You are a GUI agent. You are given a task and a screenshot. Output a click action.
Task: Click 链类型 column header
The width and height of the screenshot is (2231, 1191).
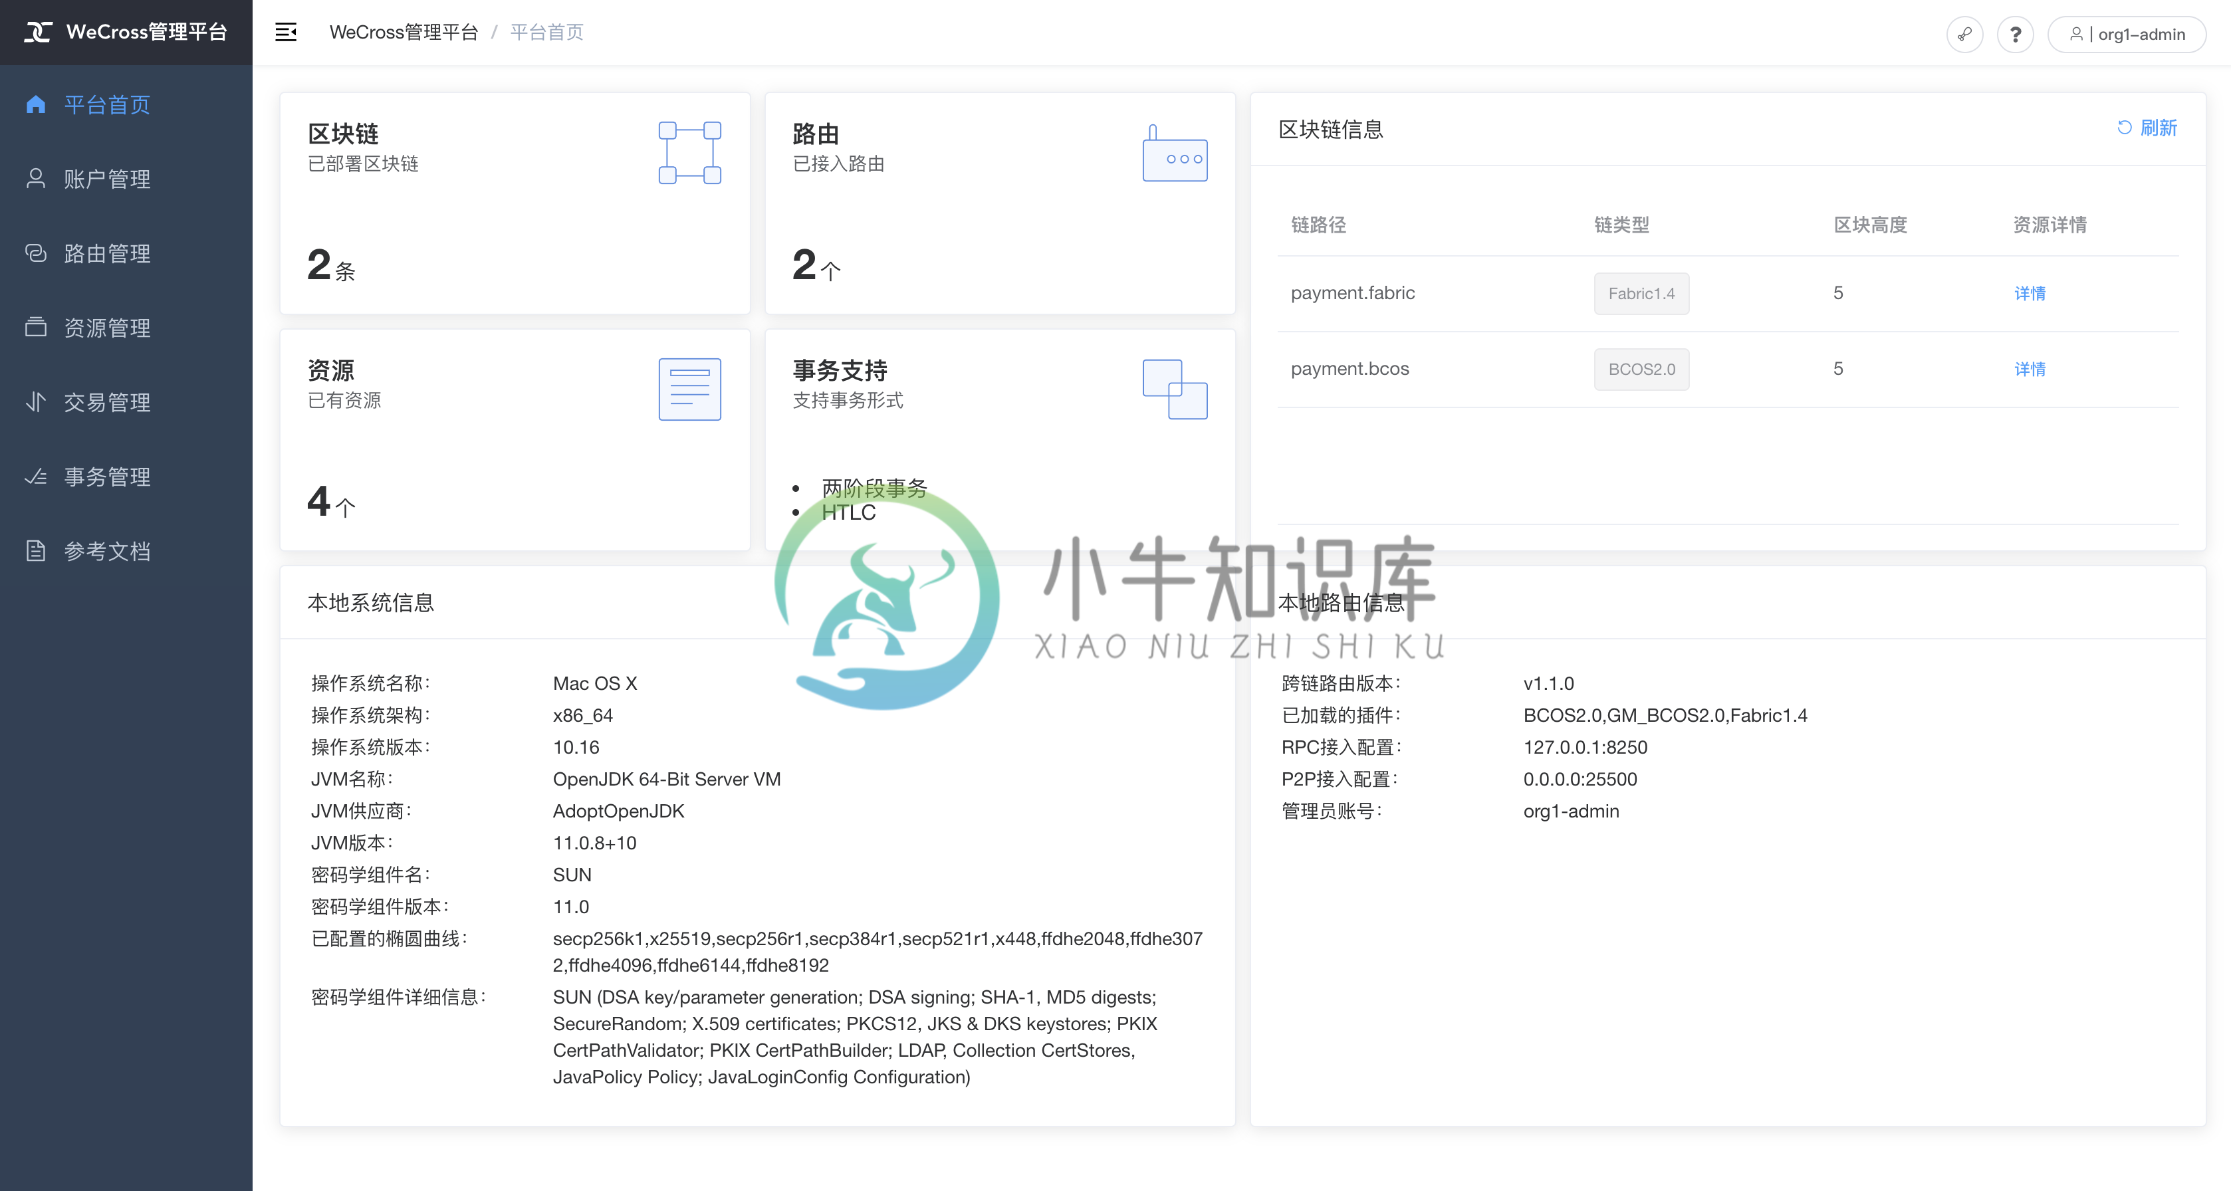pos(1621,225)
